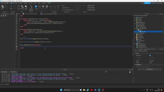Click the Collaborate button
This screenshot has height=92, width=164.
[147, 3]
